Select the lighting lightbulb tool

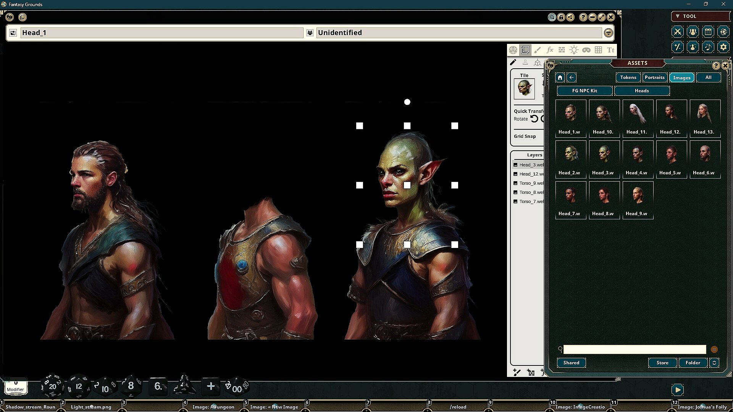click(574, 50)
